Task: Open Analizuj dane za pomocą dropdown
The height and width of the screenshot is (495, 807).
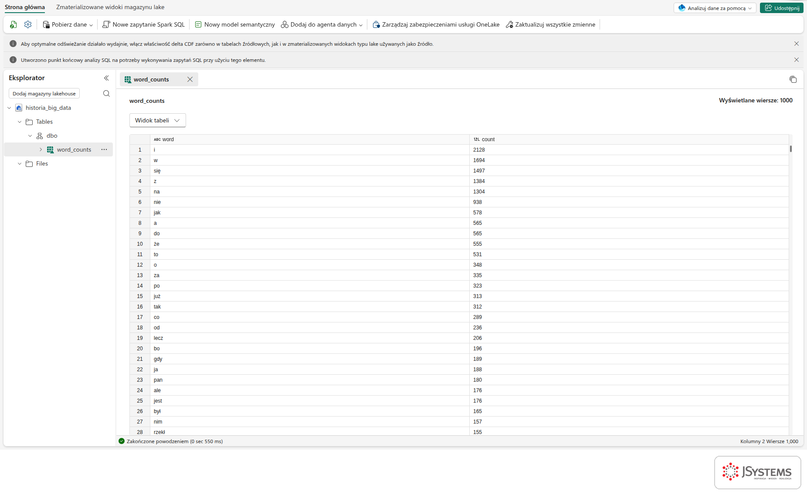Action: [715, 8]
